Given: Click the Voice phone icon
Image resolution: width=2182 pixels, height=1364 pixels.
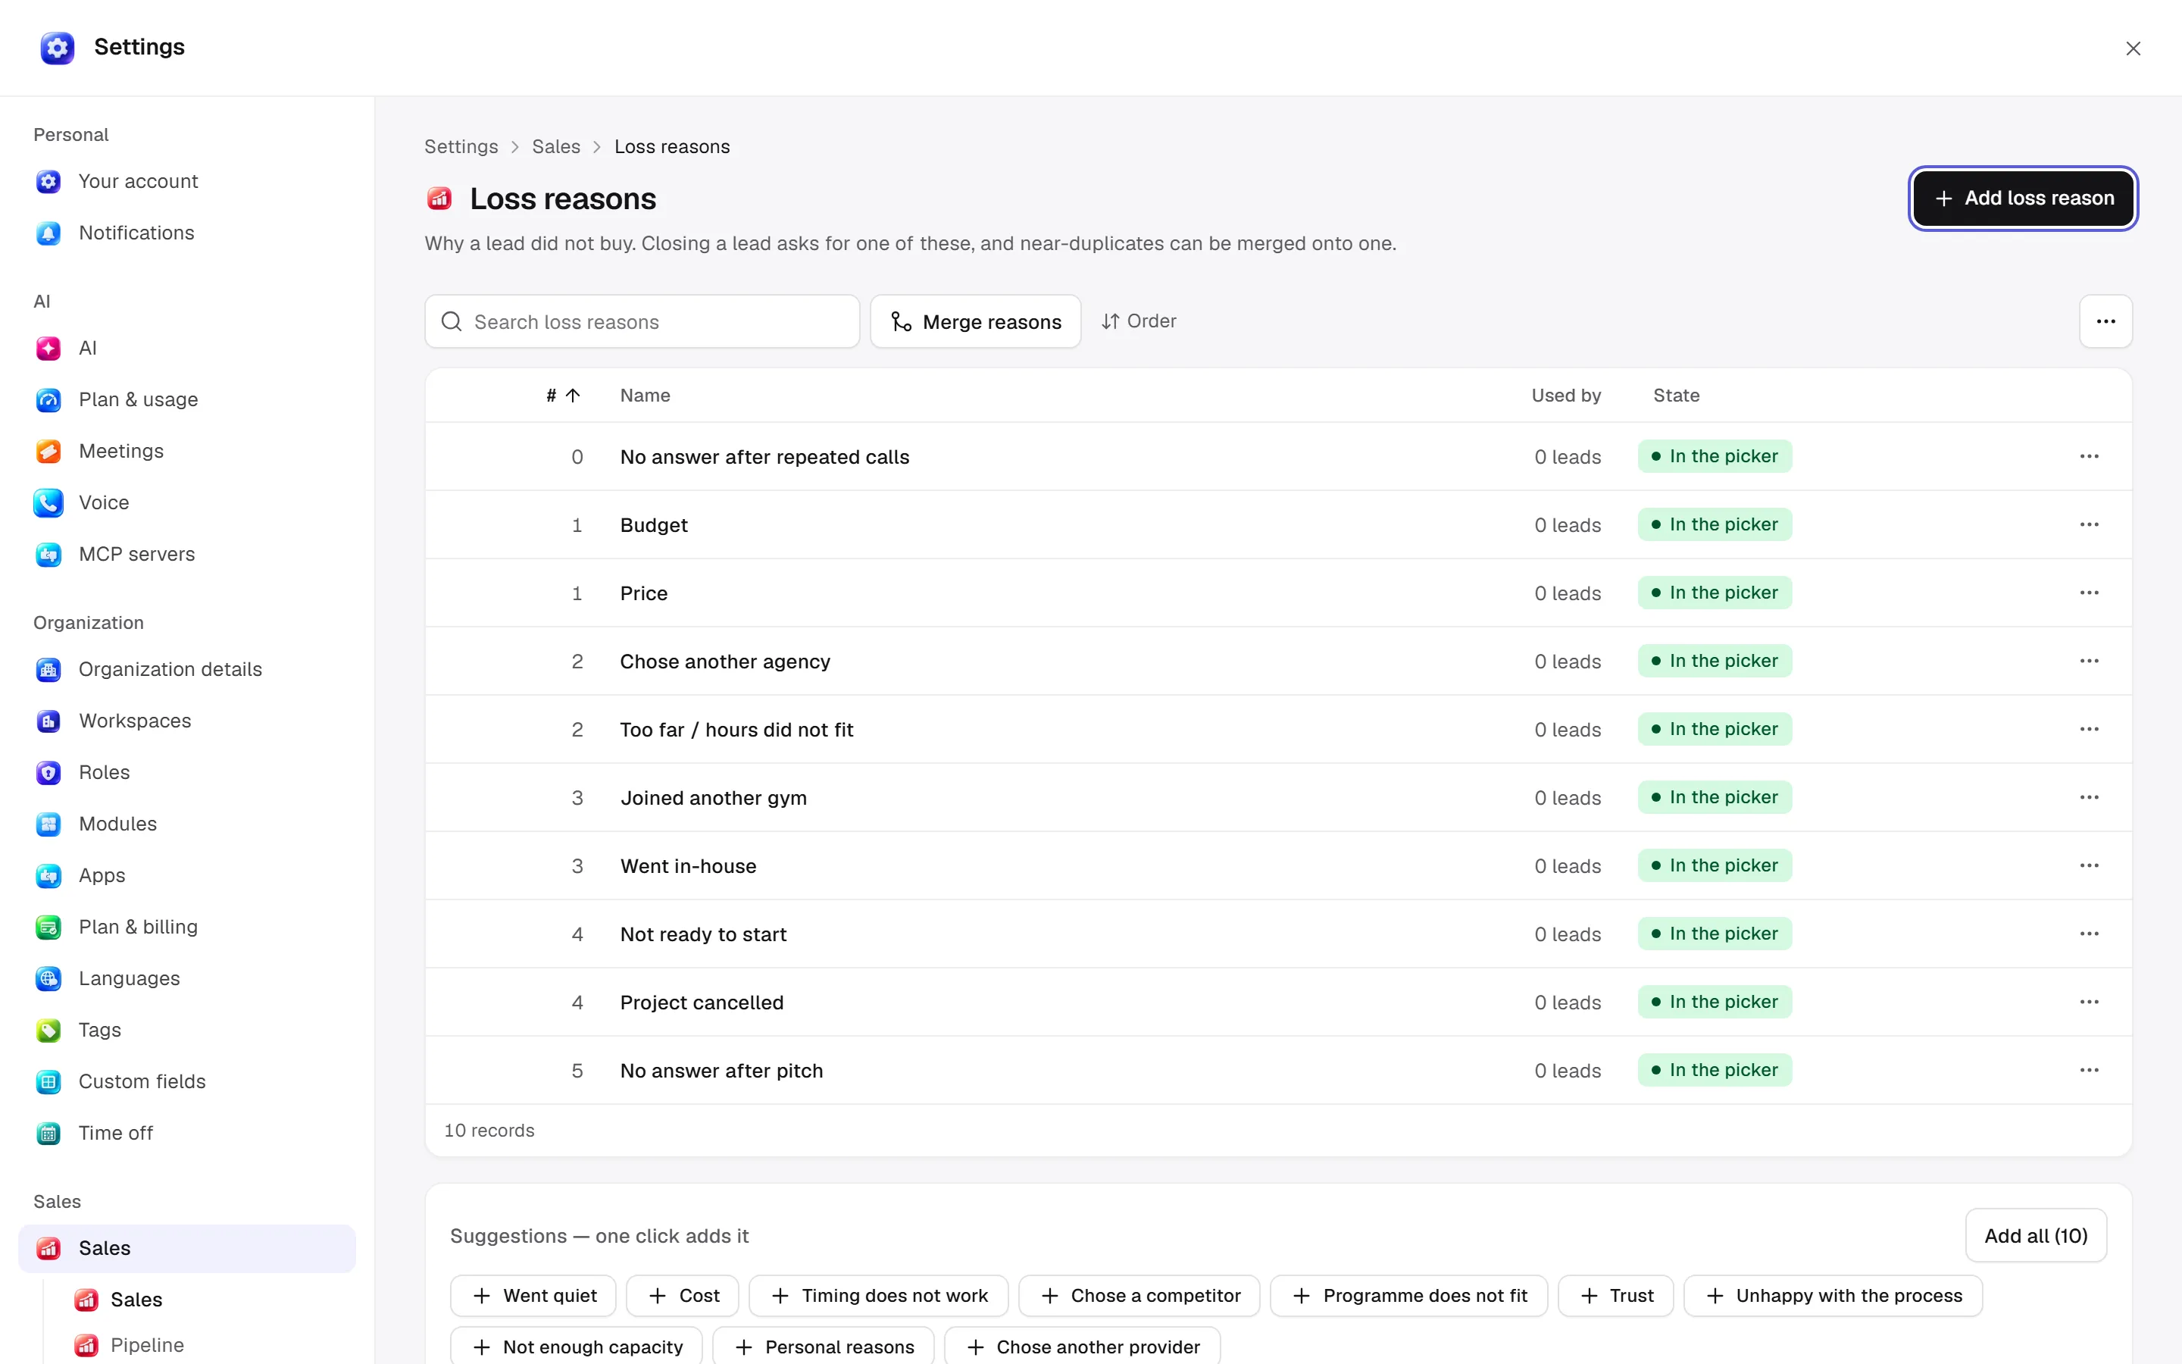Looking at the screenshot, I should pos(48,502).
